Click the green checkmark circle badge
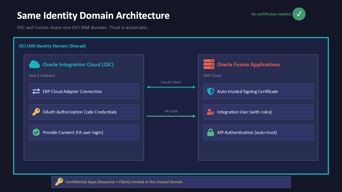342x192 pixels. pyautogui.click(x=299, y=14)
